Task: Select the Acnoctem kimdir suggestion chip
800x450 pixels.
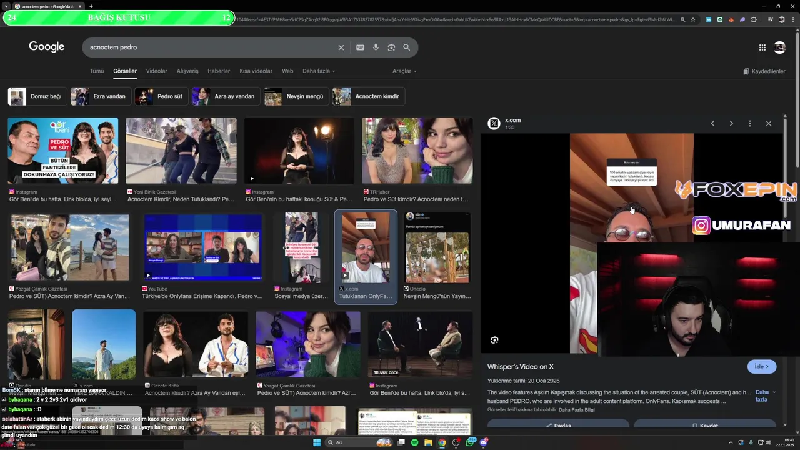Action: coord(368,96)
